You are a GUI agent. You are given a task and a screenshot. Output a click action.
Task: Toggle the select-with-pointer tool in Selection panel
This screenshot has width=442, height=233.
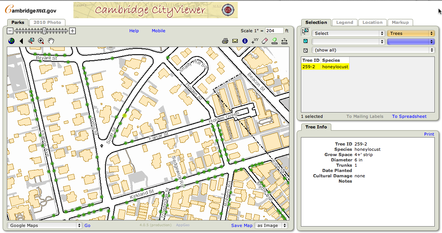tap(305, 31)
